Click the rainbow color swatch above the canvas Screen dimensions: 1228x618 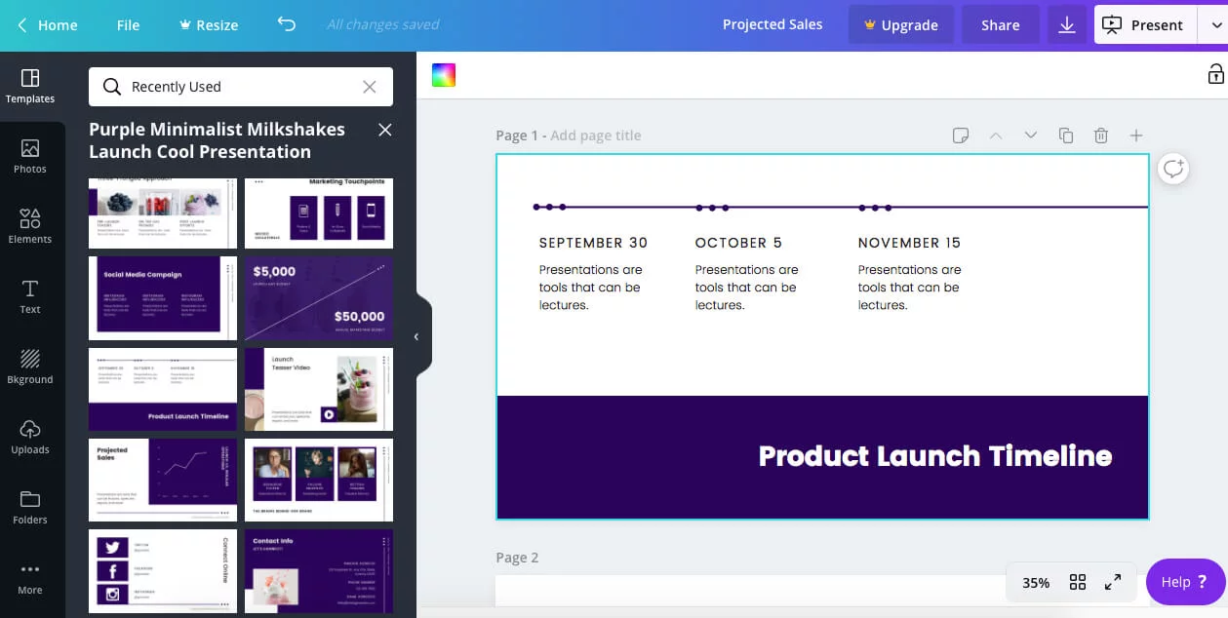(444, 74)
